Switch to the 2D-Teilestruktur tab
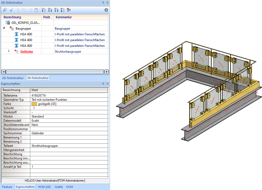Viewport: 262px width, 190px height. 13,78
